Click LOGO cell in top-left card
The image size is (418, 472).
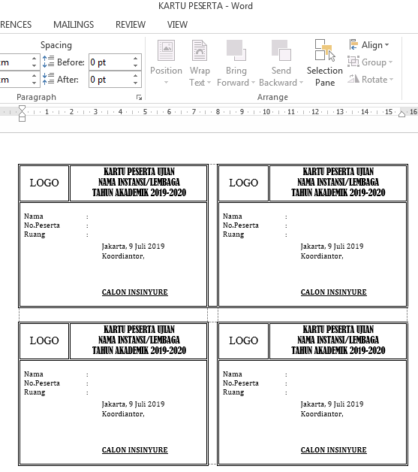pyautogui.click(x=44, y=183)
